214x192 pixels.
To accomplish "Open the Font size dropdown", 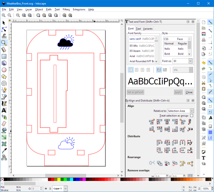I will pyautogui.click(x=190, y=61).
